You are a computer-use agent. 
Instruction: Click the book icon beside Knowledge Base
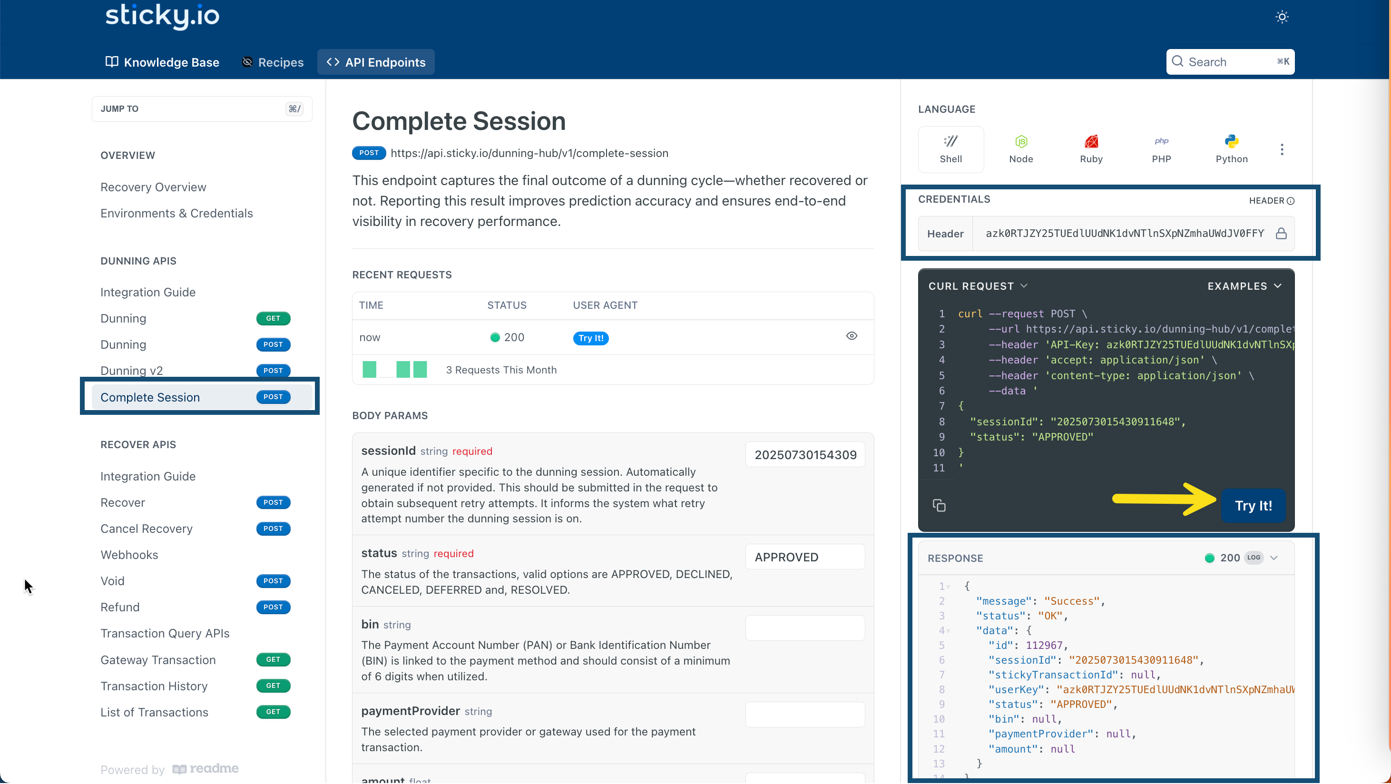(x=112, y=61)
